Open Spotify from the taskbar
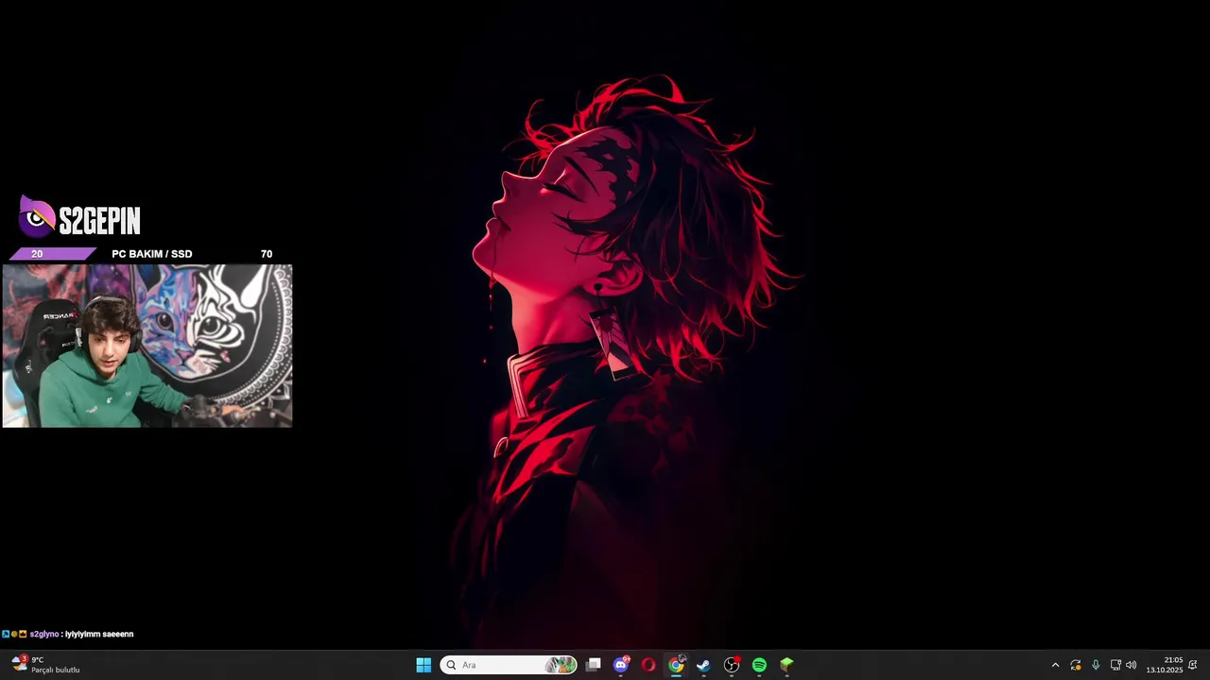 759,665
